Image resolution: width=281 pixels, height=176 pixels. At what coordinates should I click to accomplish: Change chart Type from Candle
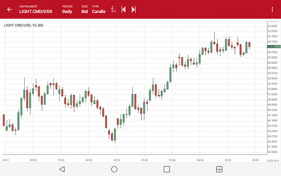(98, 9)
